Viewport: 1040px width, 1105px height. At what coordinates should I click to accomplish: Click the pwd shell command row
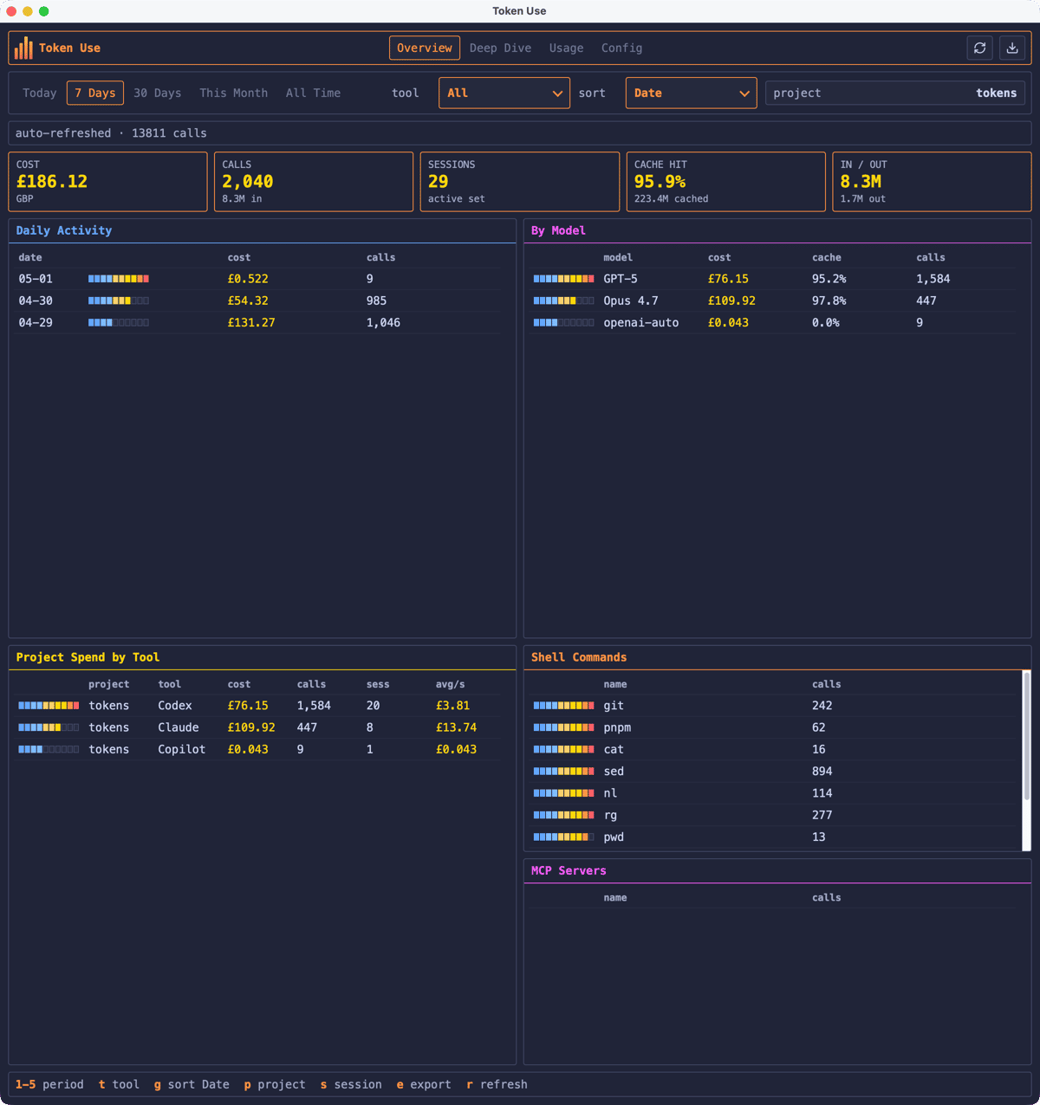[774, 837]
